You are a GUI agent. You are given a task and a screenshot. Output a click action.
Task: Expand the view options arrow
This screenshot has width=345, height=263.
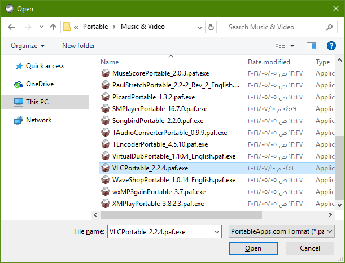pos(292,46)
